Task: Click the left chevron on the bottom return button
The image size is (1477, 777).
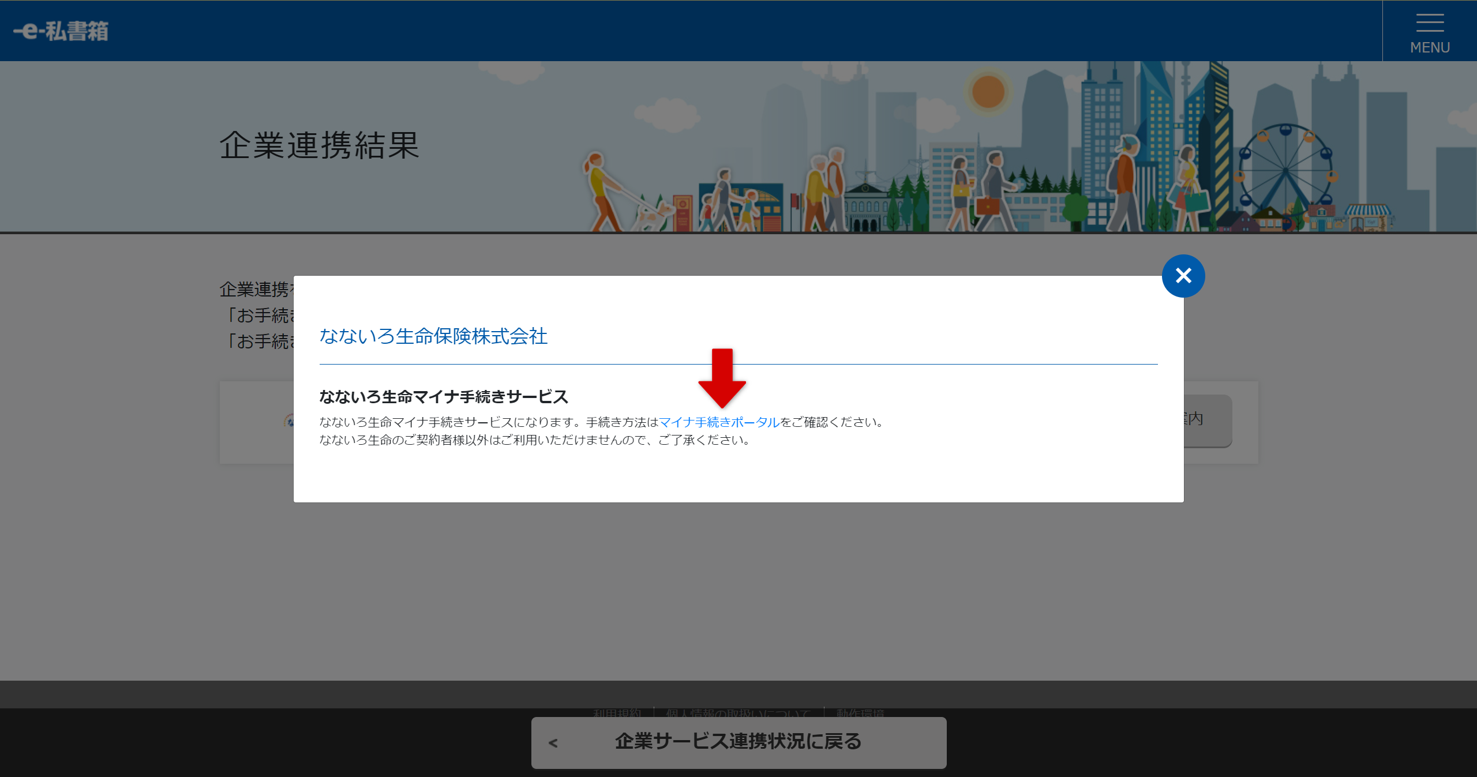Action: 553,743
